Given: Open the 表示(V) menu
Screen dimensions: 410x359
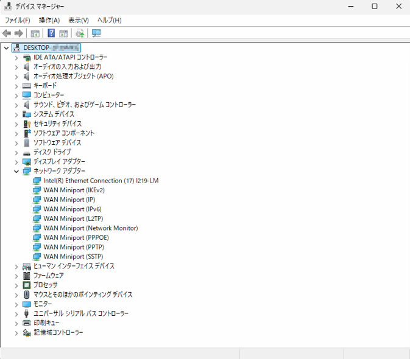Looking at the screenshot, I should 79,20.
